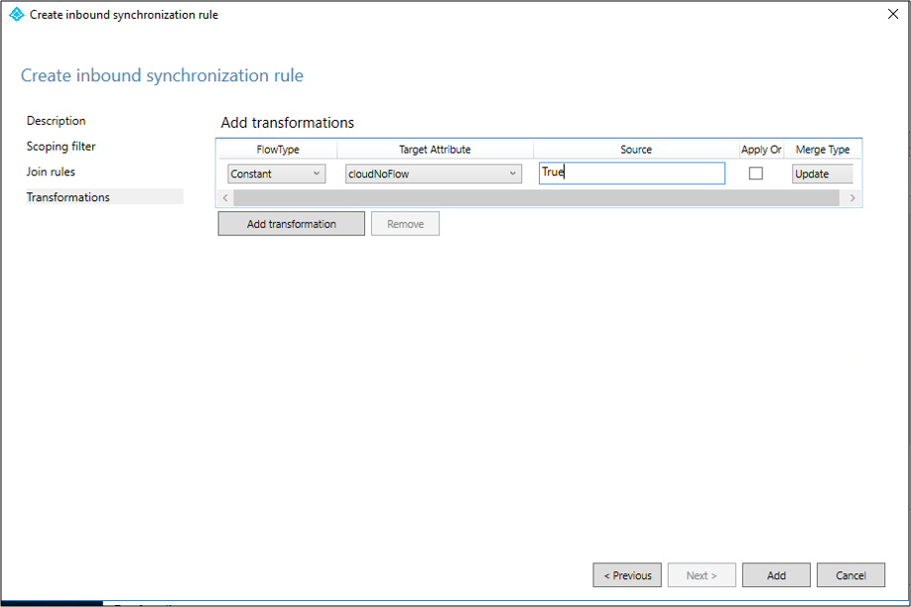Click the horizontal scrollbar thumb in transformations grid
This screenshot has height=607, width=911.
pos(536,198)
